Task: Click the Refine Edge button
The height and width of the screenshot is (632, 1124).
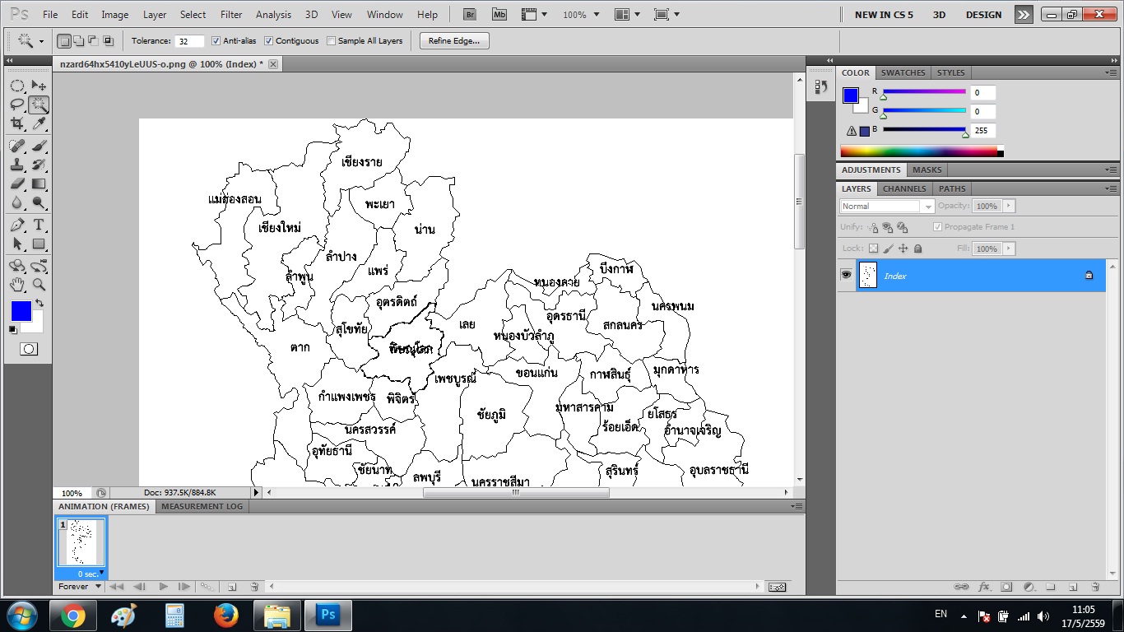Action: pos(454,41)
